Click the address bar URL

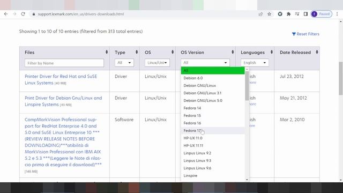point(81,14)
